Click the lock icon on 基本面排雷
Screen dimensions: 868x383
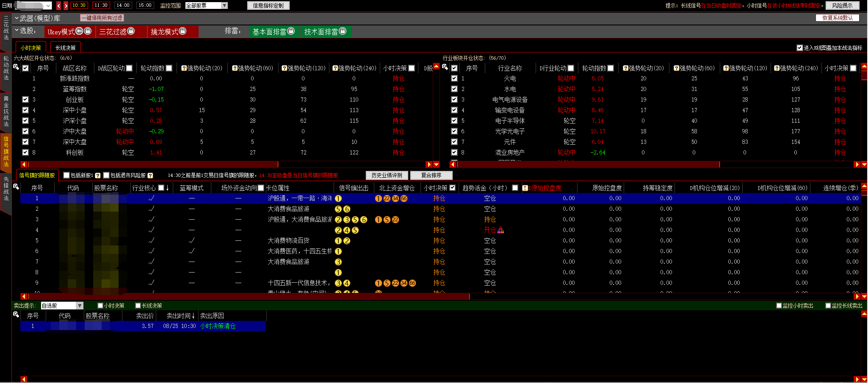291,31
